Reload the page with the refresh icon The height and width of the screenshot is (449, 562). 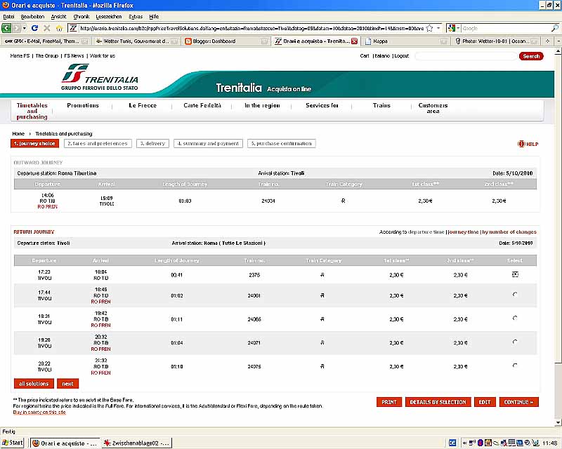34,28
